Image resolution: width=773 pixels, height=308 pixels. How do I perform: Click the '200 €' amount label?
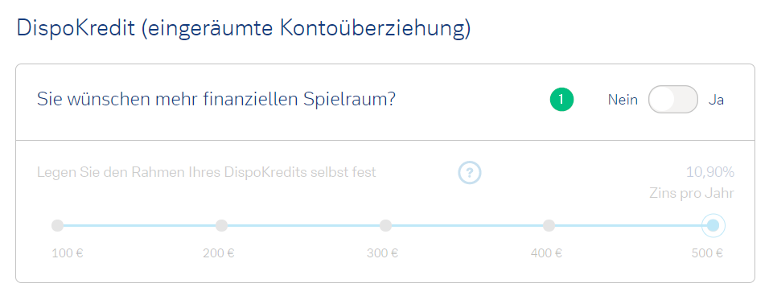tap(219, 254)
